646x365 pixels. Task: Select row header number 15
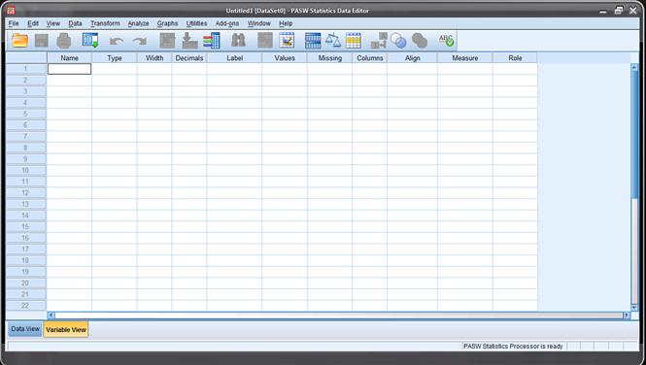pyautogui.click(x=25, y=227)
